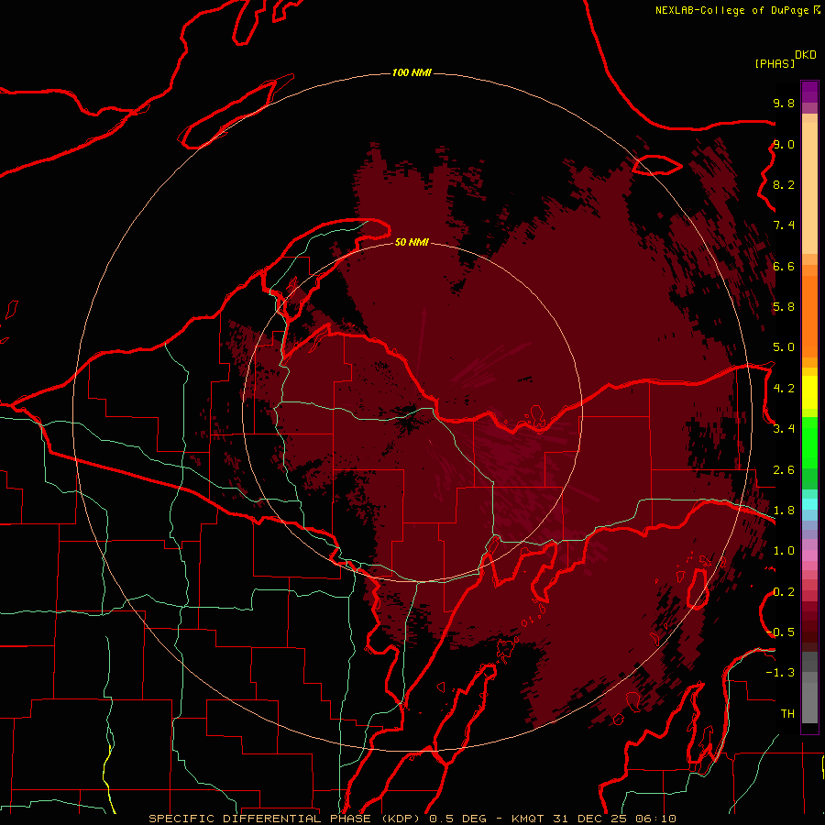The image size is (825, 825).
Task: Click the 8.2 scale value
Action: click(x=784, y=184)
